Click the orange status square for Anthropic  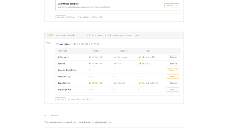pyautogui.click(x=90, y=57)
